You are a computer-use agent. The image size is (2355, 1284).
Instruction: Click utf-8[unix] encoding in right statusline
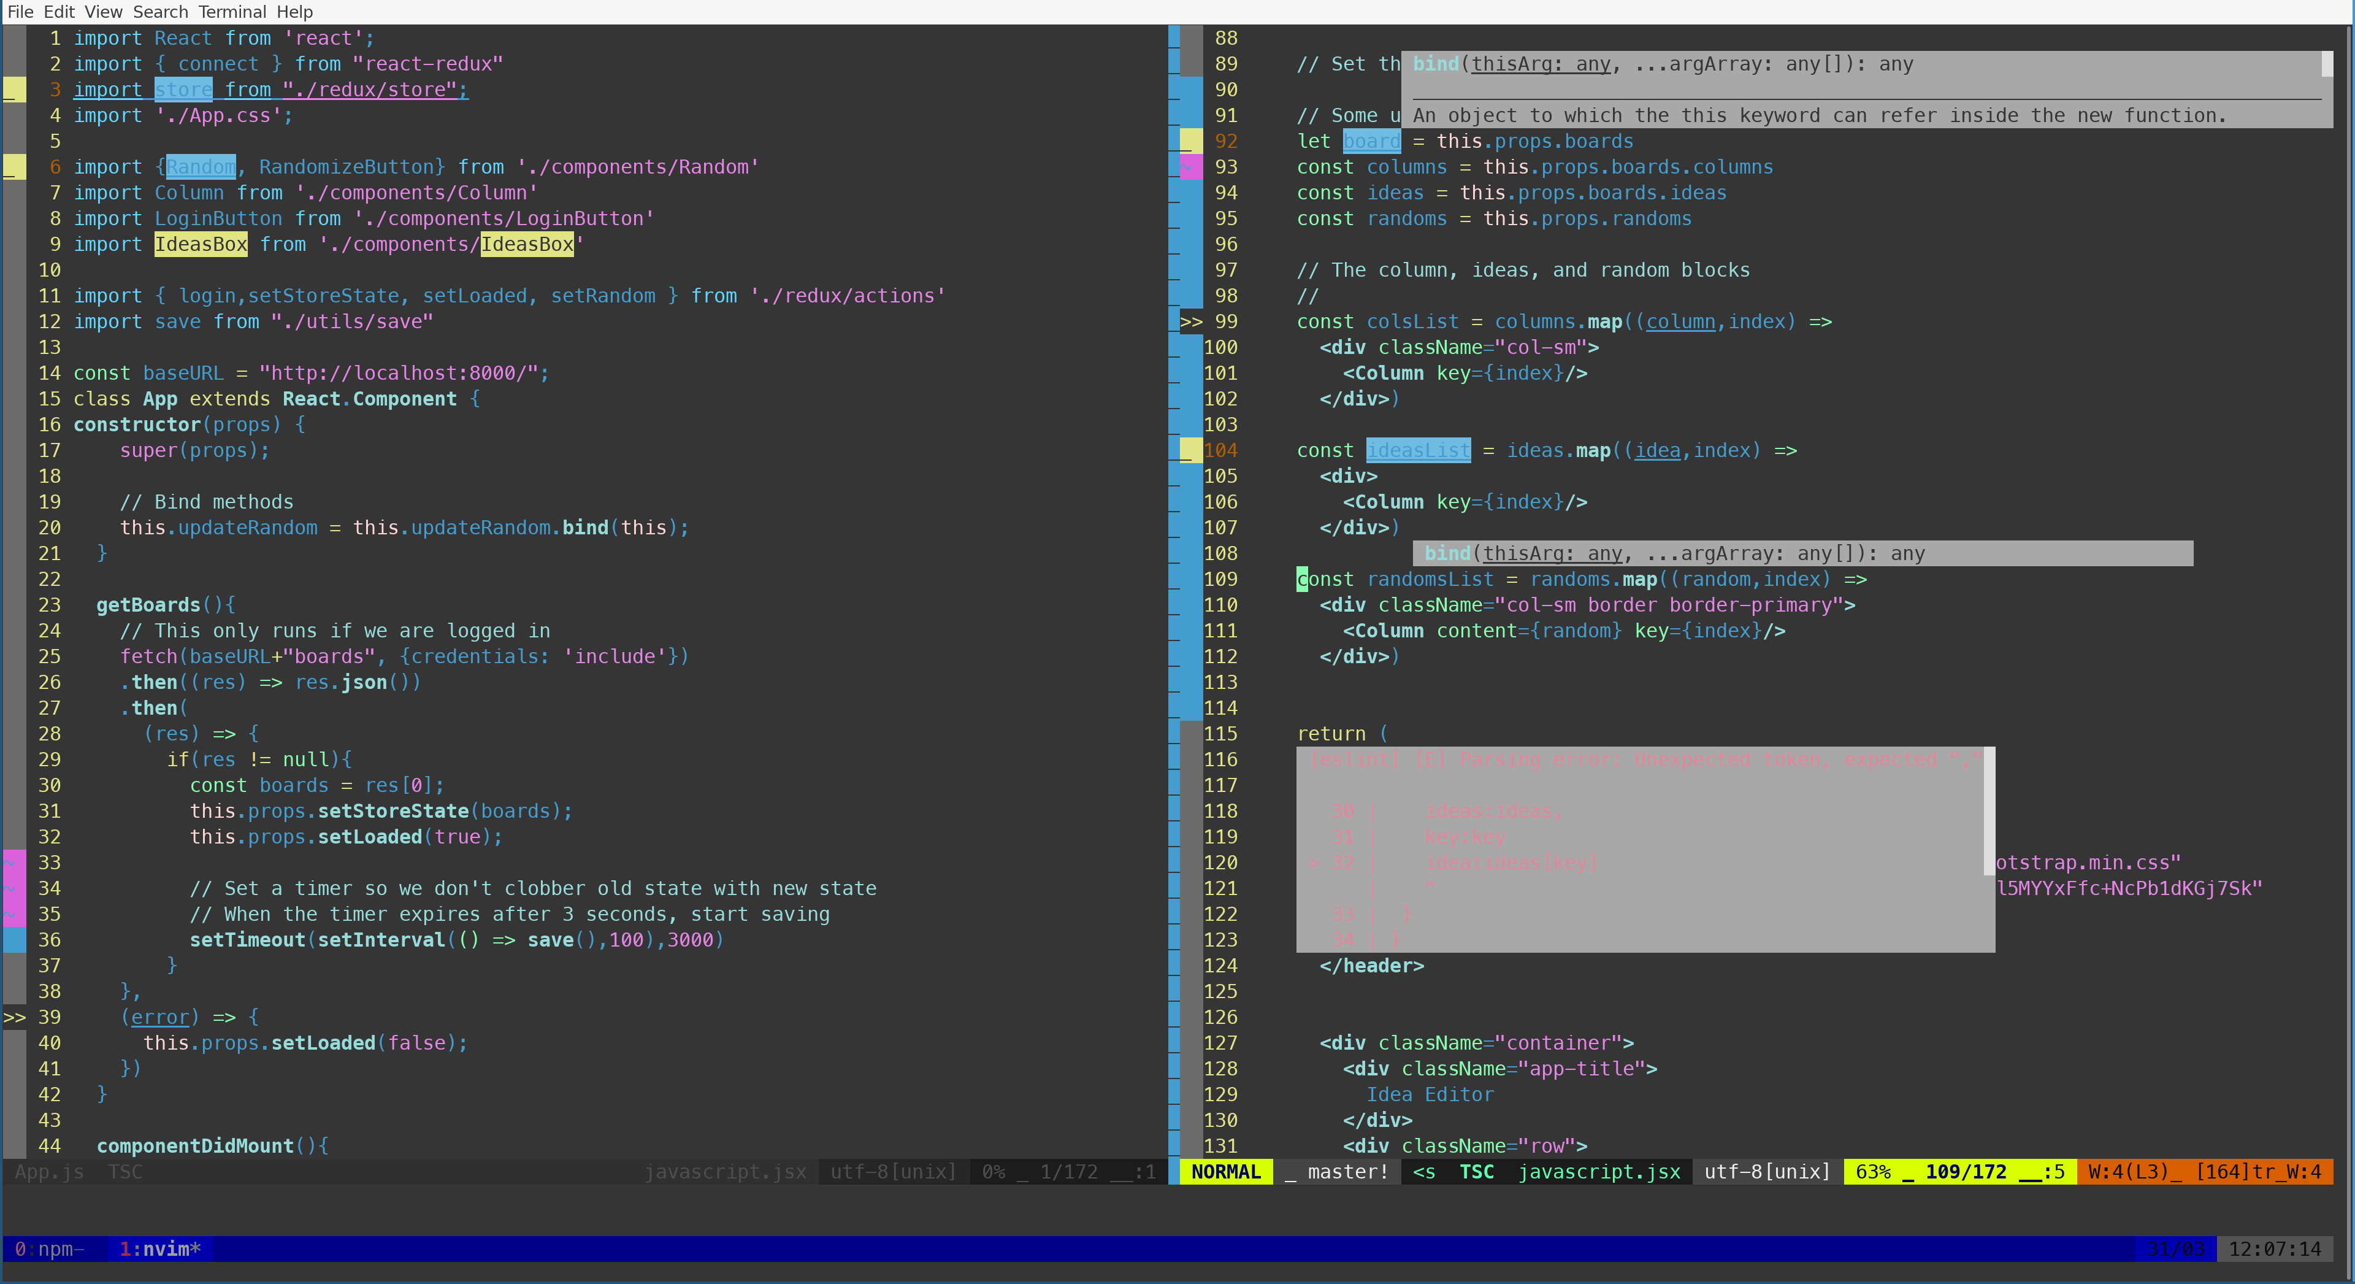(x=1767, y=1172)
